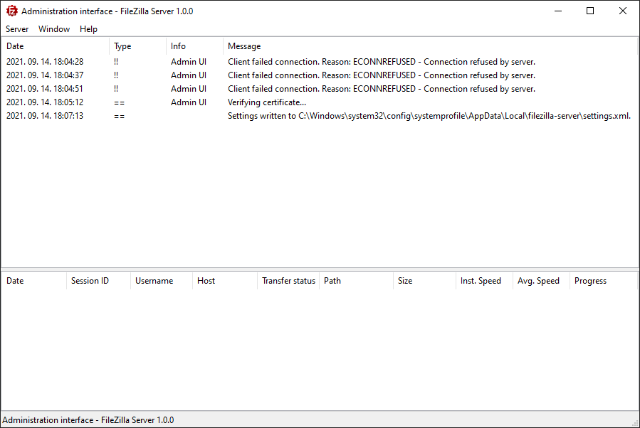
Task: Click Progress column header
Action: pyautogui.click(x=604, y=280)
